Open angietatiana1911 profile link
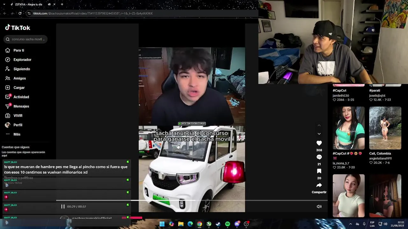Image resolution: width=408 pixels, height=229 pixels. click(x=381, y=158)
